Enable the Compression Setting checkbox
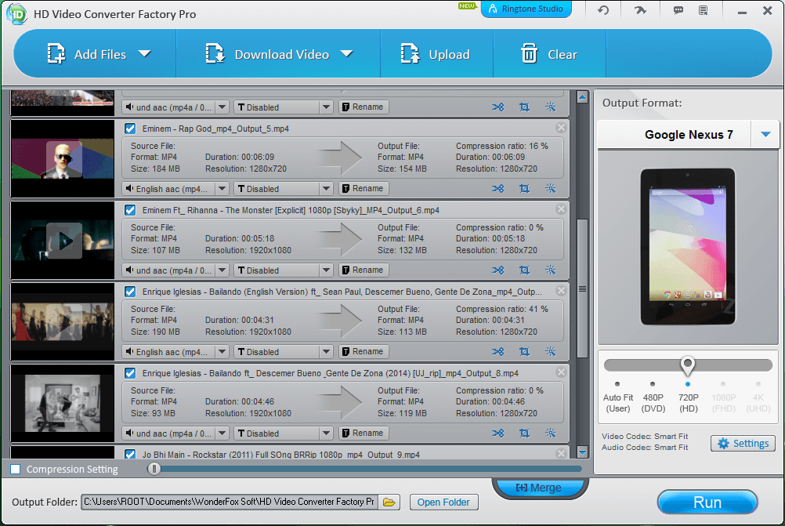 click(13, 469)
